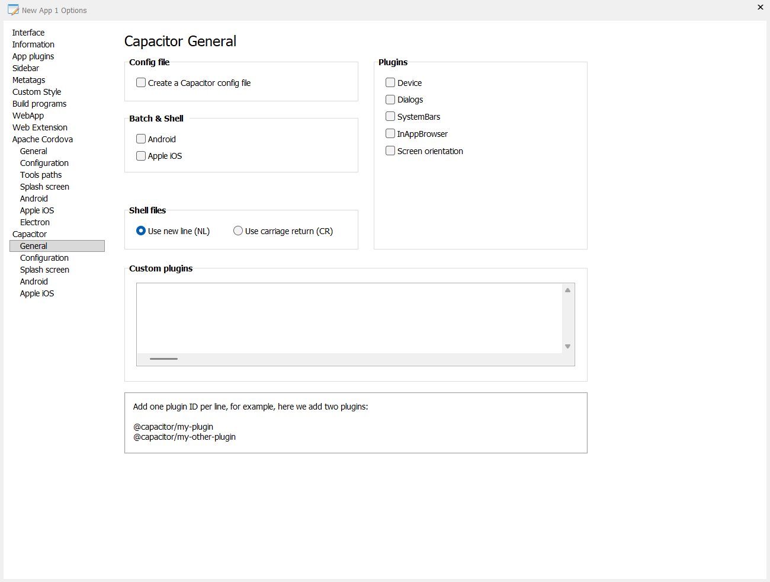The image size is (770, 582).
Task: Select the Custom Style section
Action: (x=37, y=92)
